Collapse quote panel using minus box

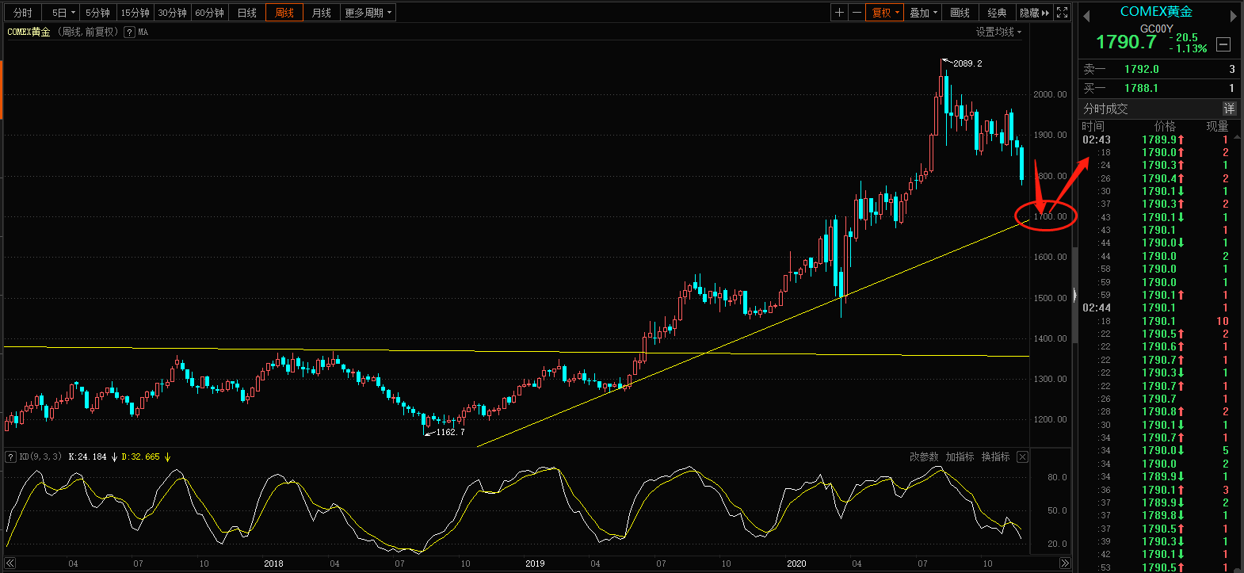(1223, 44)
